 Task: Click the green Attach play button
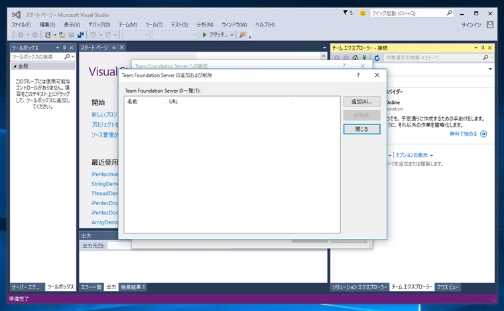click(204, 34)
